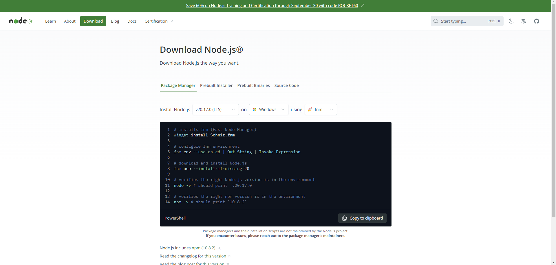Open the language translation menu icon

coord(524,21)
